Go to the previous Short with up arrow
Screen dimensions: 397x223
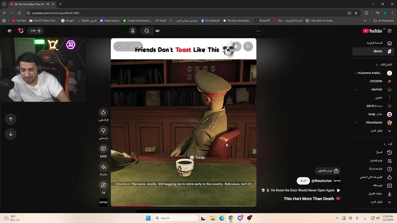click(x=11, y=119)
